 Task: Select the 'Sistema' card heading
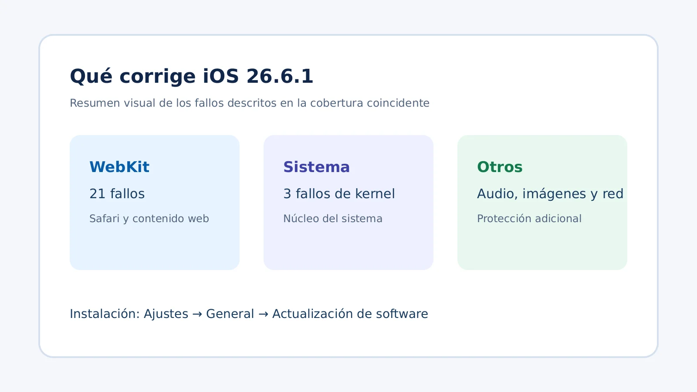tap(316, 167)
